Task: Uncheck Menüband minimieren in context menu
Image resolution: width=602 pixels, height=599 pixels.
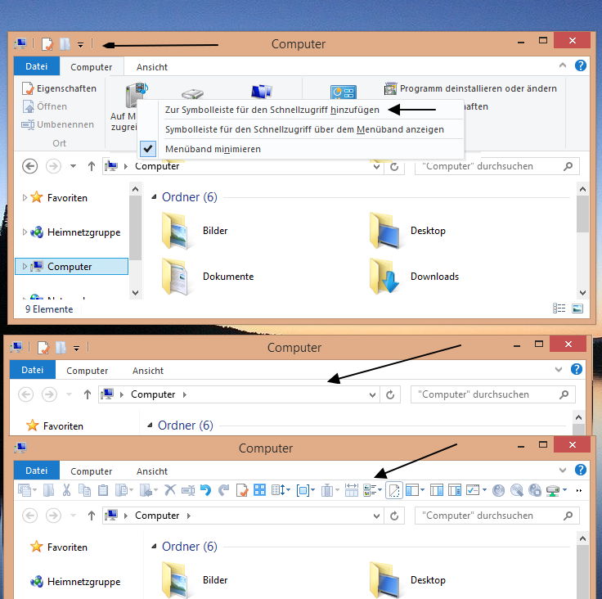Action: (301, 149)
